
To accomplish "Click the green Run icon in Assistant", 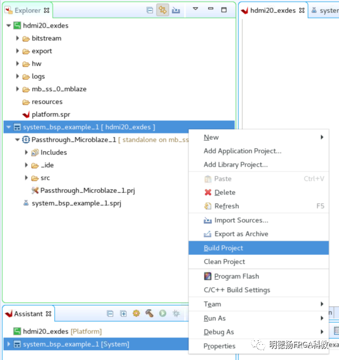I will click(x=163, y=313).
